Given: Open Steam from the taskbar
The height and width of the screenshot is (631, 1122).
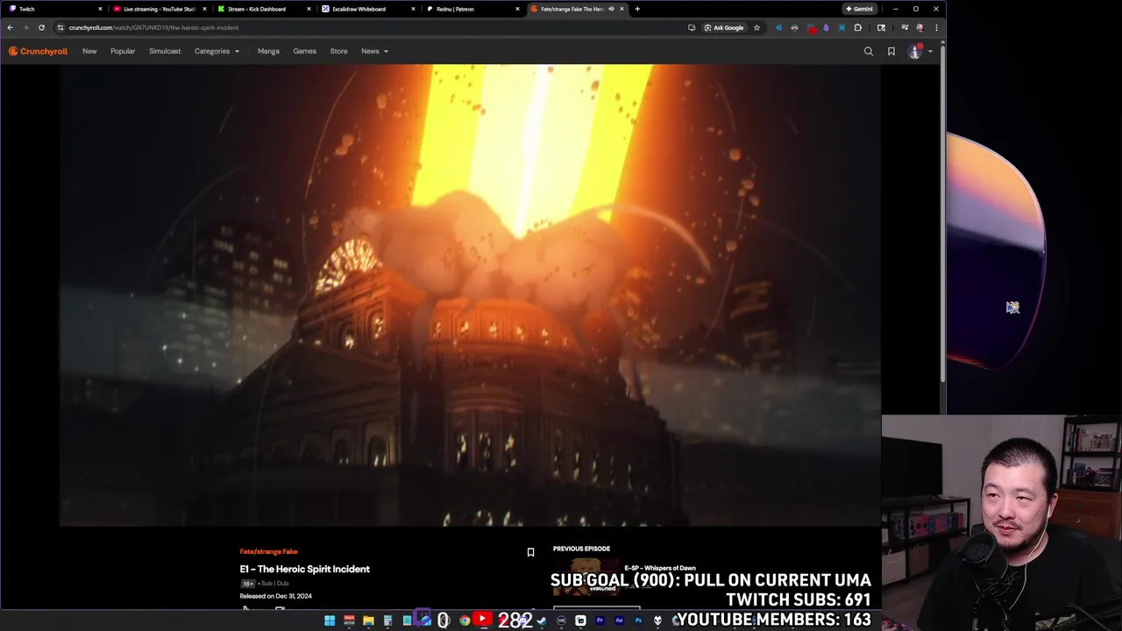Looking at the screenshot, I should pyautogui.click(x=542, y=620).
